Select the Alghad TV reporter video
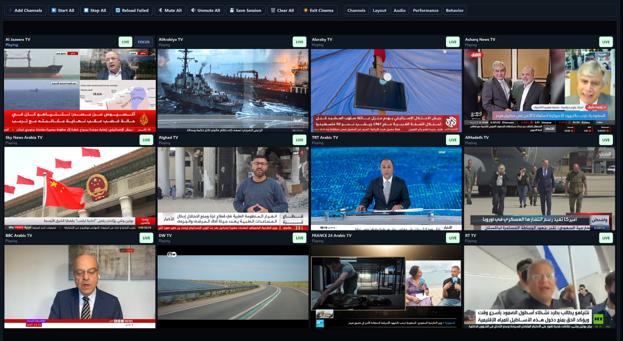Viewport: 623px width, 341px height. point(233,189)
